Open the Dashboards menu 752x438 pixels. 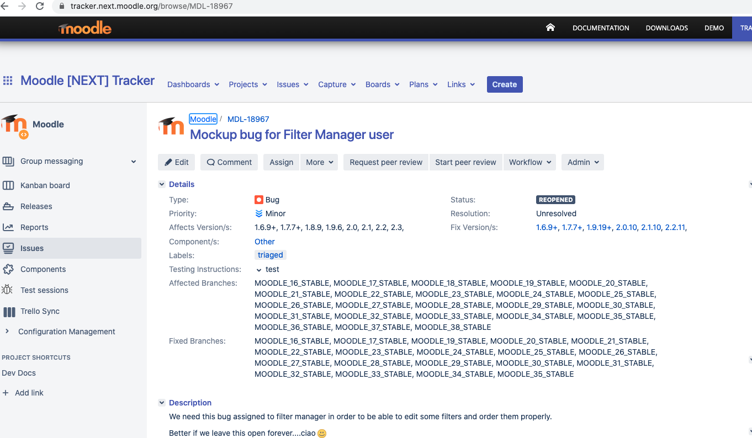point(193,84)
